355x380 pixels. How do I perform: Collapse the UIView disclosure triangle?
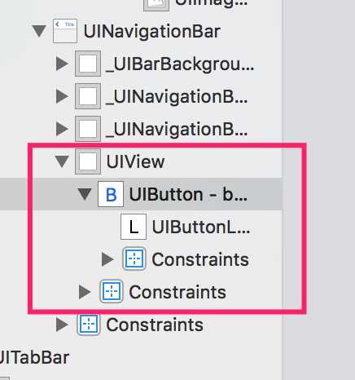(x=62, y=161)
